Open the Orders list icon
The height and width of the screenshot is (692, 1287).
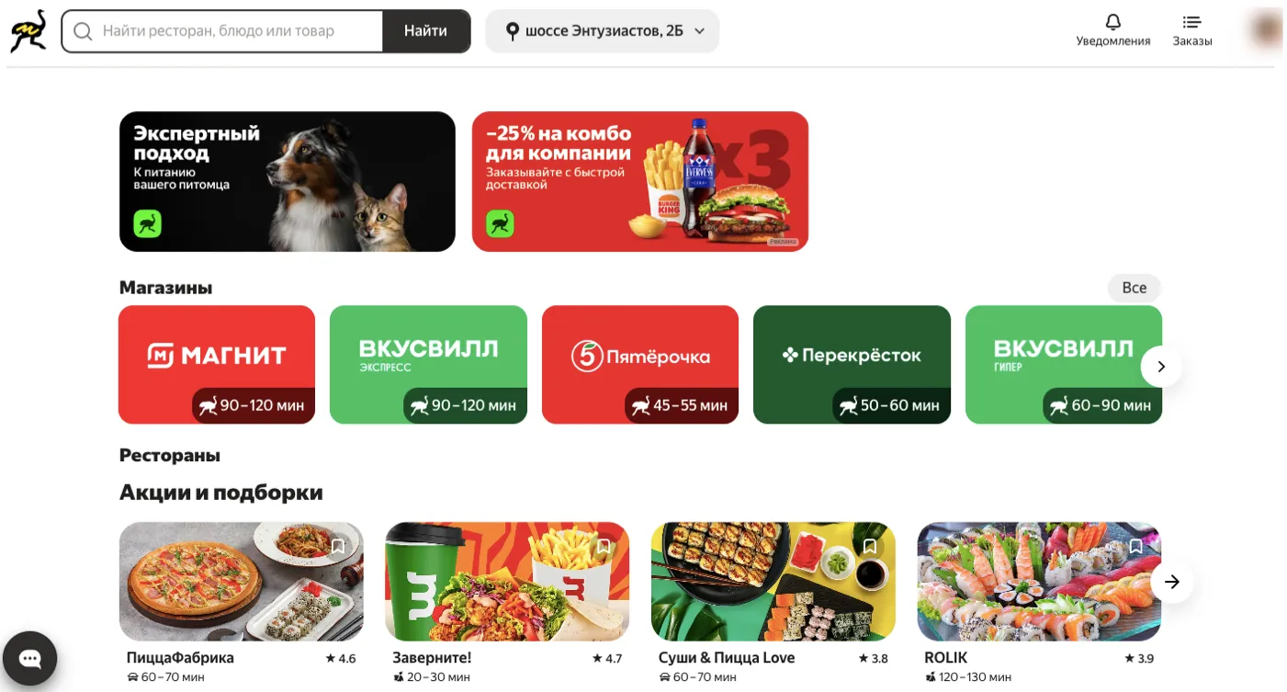(x=1192, y=21)
